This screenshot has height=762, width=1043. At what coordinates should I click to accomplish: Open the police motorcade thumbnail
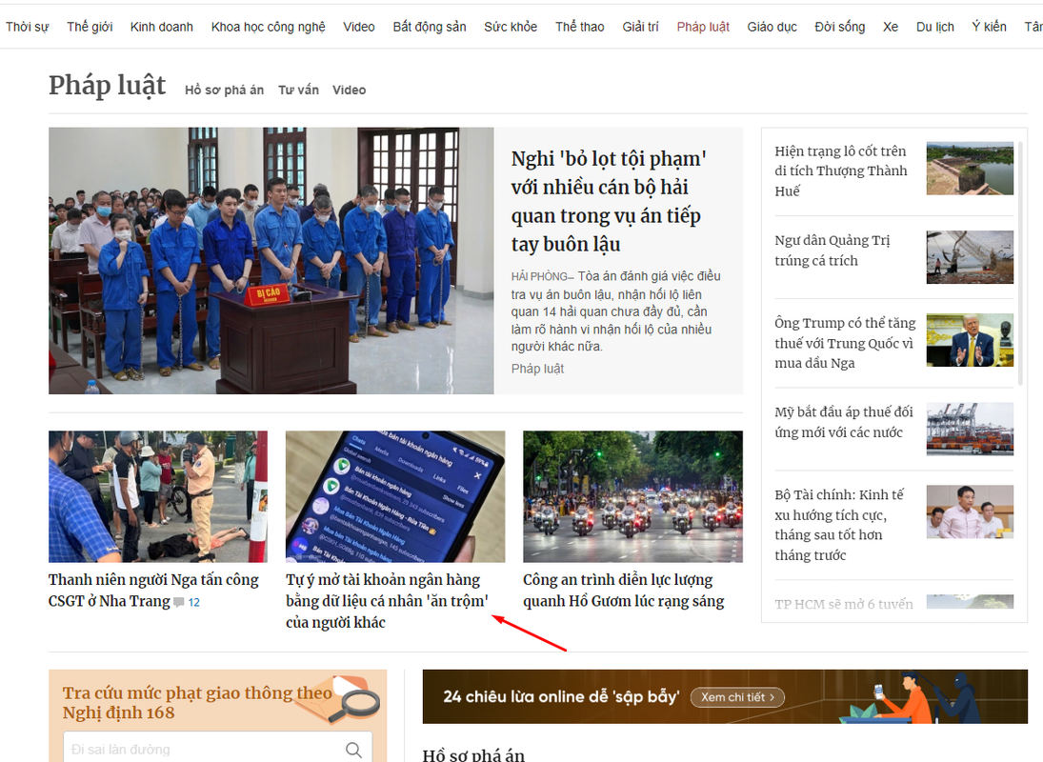coord(632,496)
